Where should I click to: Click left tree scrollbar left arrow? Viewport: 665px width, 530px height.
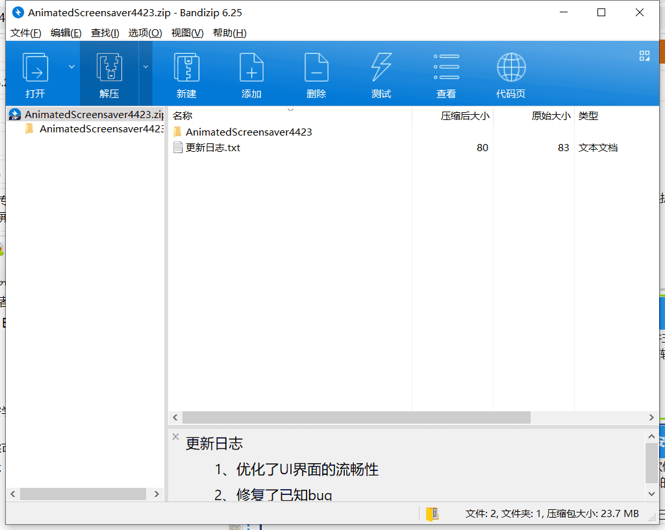pyautogui.click(x=13, y=494)
